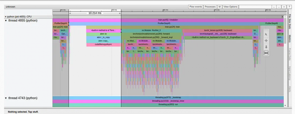Select torch/autograd/__init__.py(106): backward slice

click(x=218, y=34)
